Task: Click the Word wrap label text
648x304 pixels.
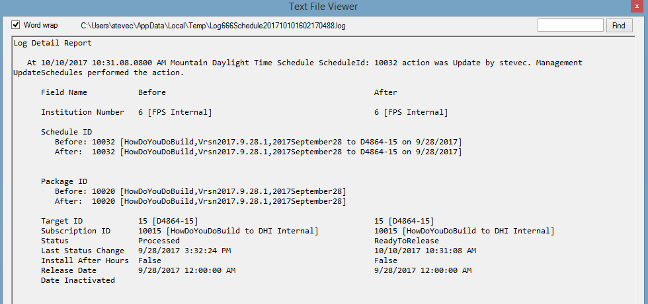Action: point(40,25)
